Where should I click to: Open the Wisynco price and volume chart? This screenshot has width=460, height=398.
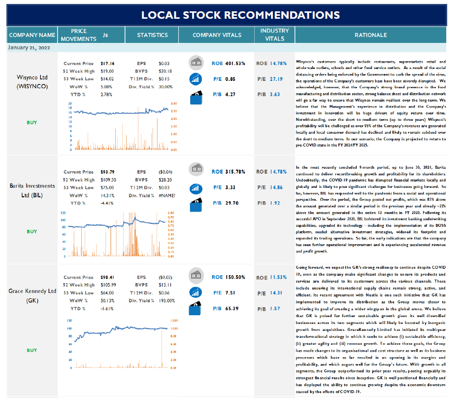[x=122, y=126]
